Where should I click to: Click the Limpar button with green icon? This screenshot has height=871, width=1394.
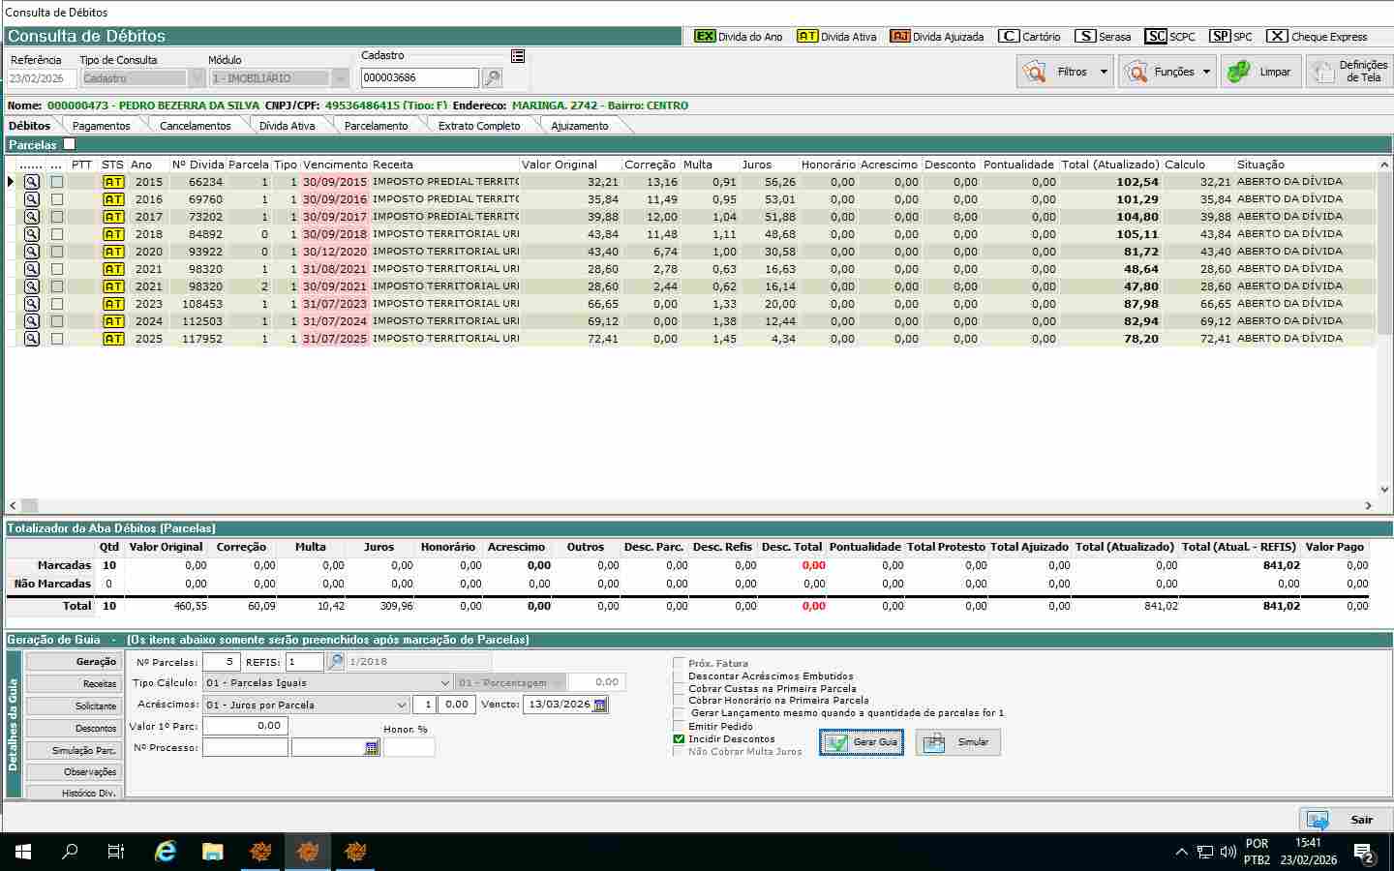1260,72
